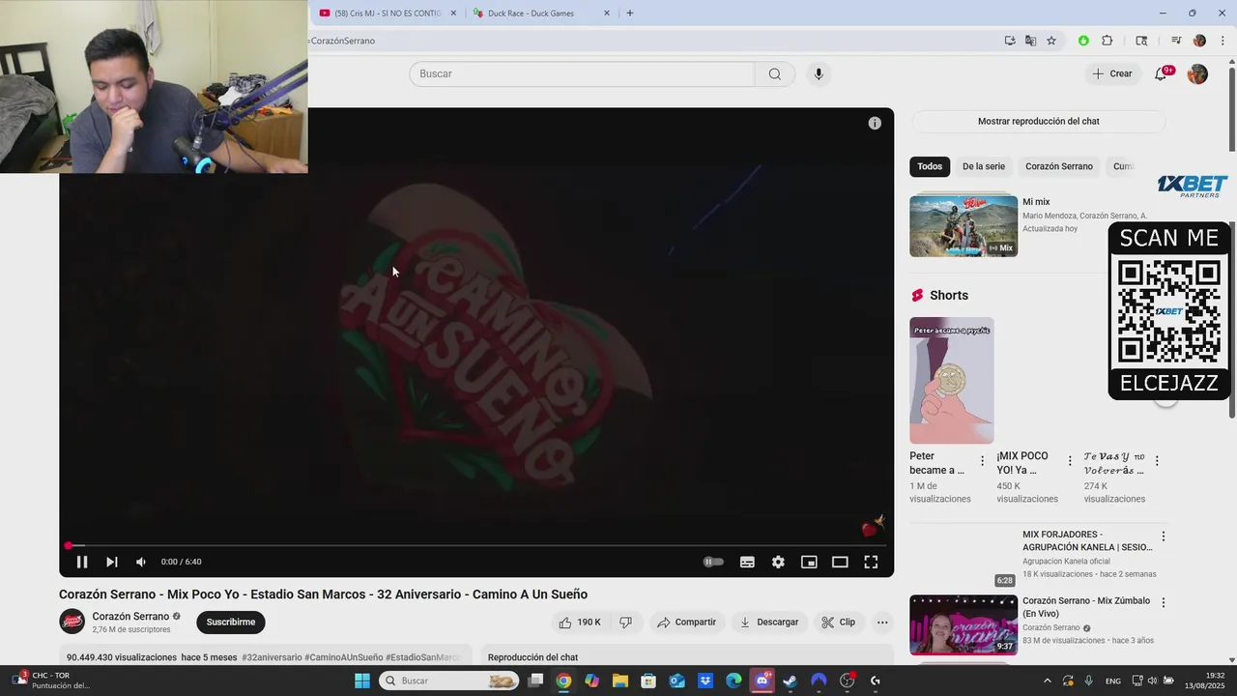Open Windows Start menu
1237x696 pixels.
[362, 681]
